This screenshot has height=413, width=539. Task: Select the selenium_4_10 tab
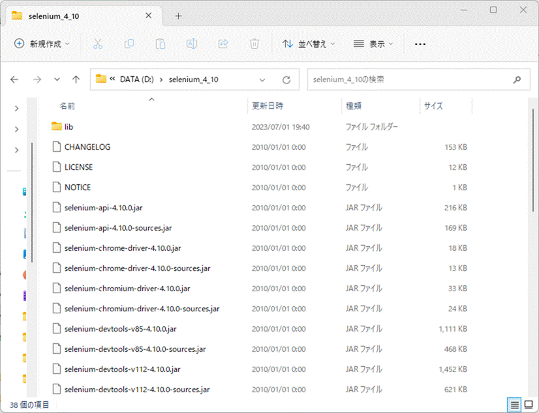coord(84,16)
